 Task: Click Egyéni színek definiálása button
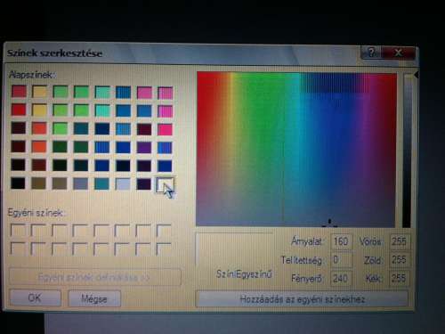click(x=94, y=277)
